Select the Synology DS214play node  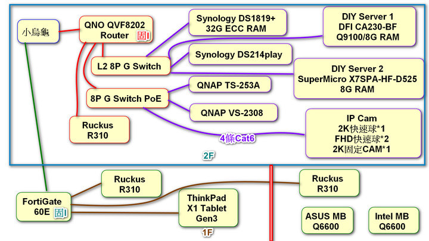point(240,54)
